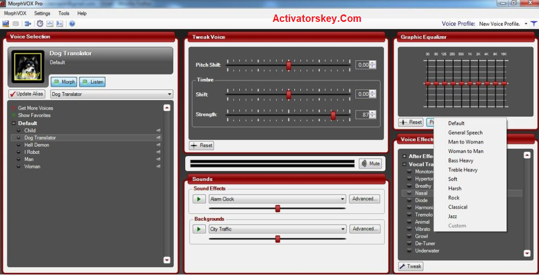Screen dimensions: 539x276
Task: Open Advanced settings for Sound Effects
Action: point(364,199)
